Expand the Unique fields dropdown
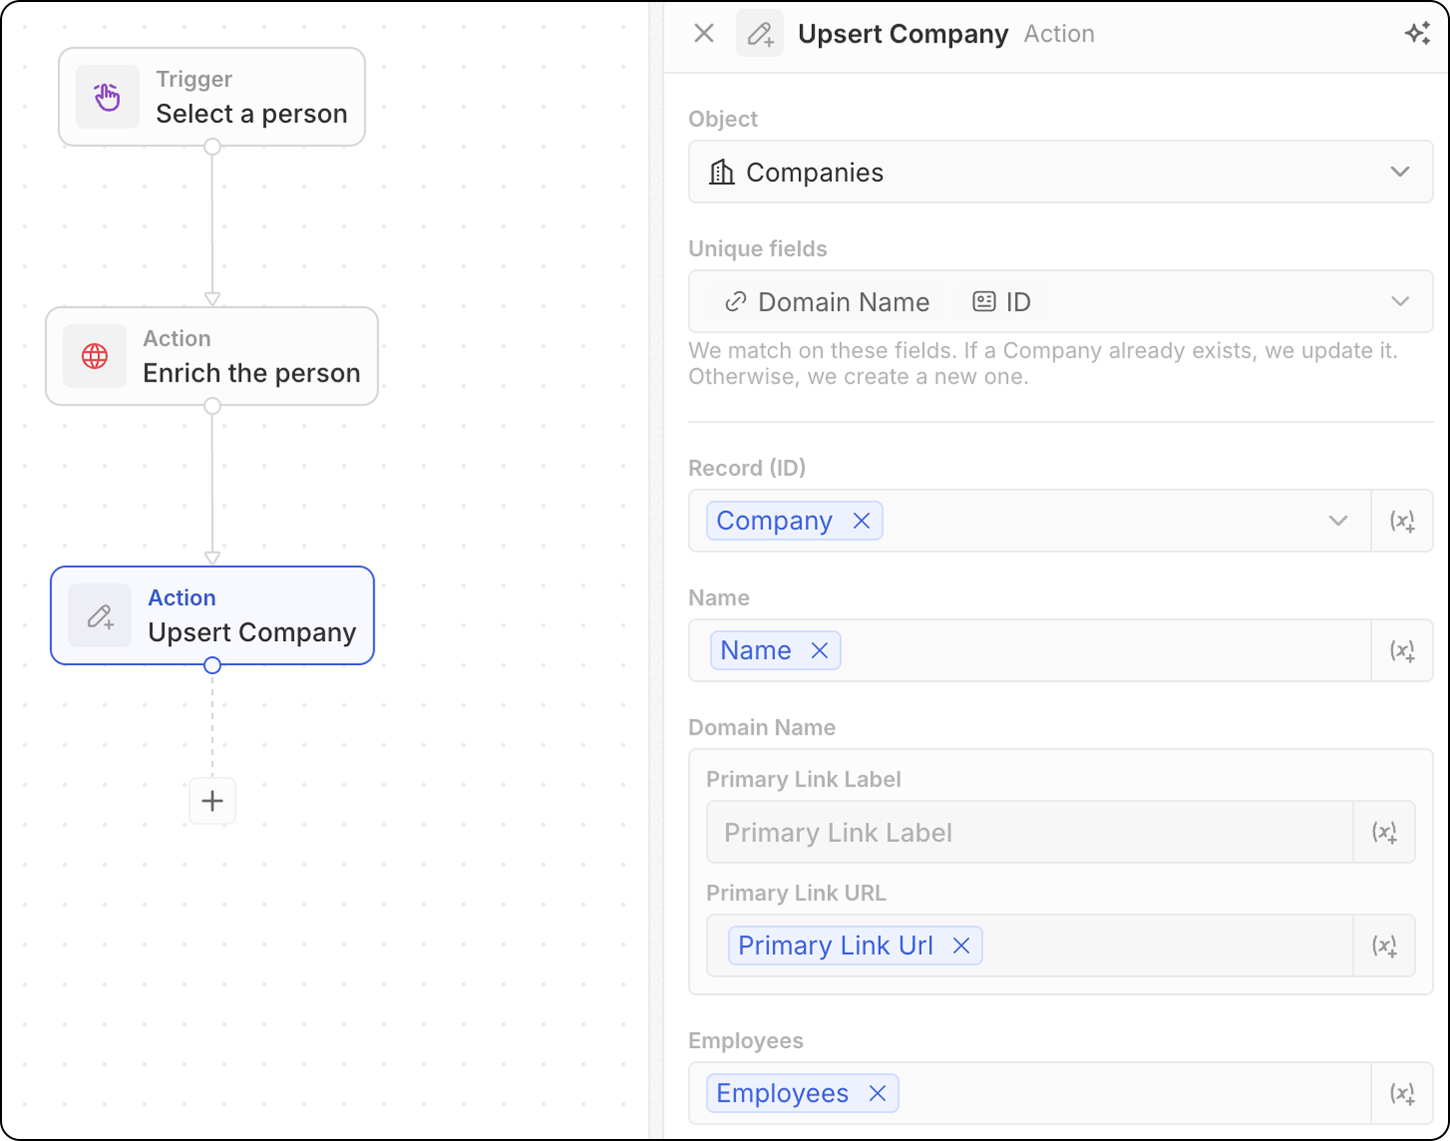The width and height of the screenshot is (1450, 1141). pos(1400,301)
